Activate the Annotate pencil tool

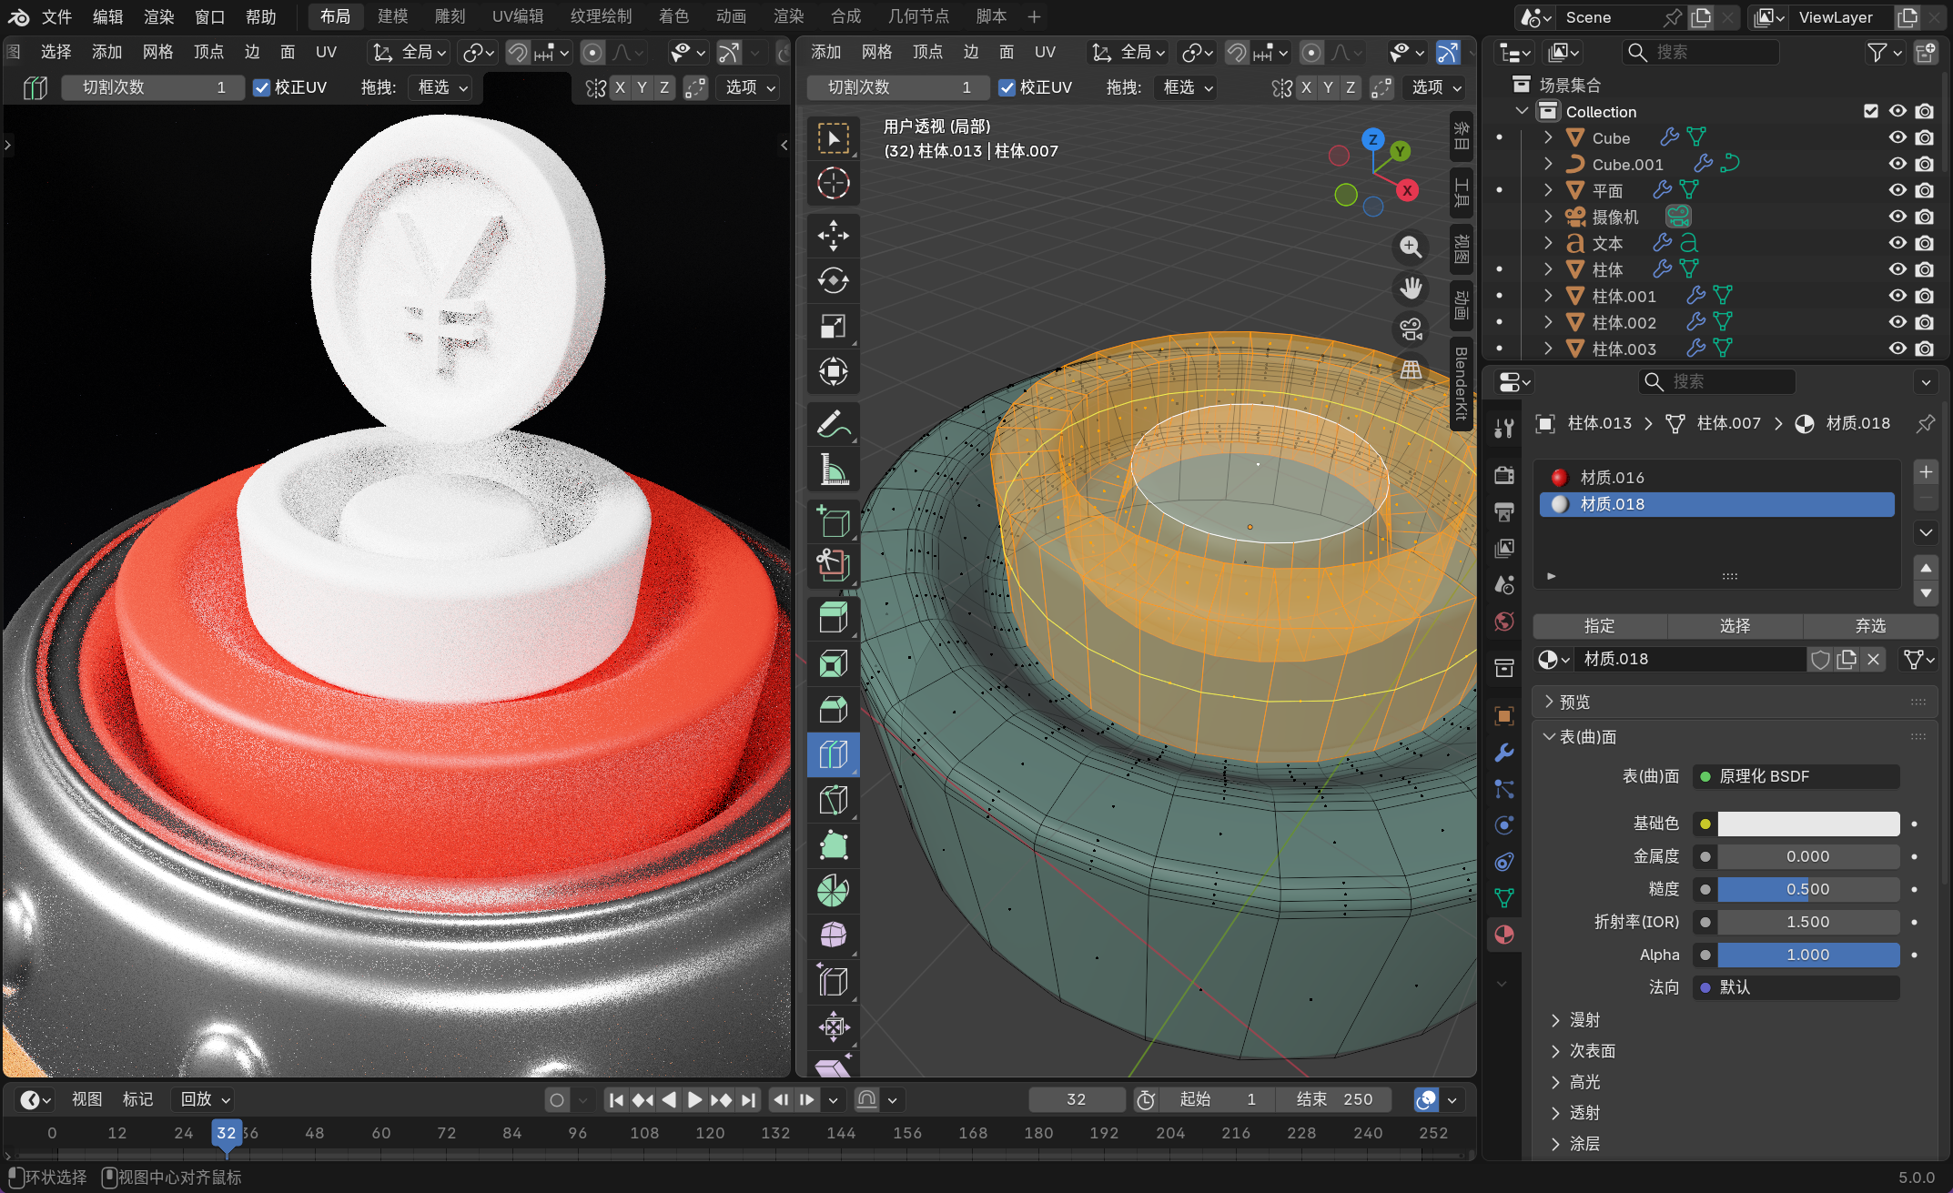point(833,424)
